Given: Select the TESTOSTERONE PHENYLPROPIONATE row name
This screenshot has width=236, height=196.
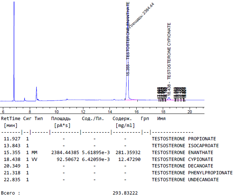Looking at the screenshot, I should tap(192, 173).
